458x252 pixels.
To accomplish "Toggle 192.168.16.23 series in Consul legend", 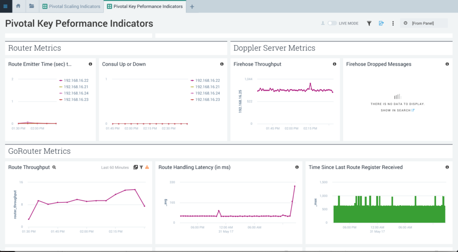I will [205, 100].
